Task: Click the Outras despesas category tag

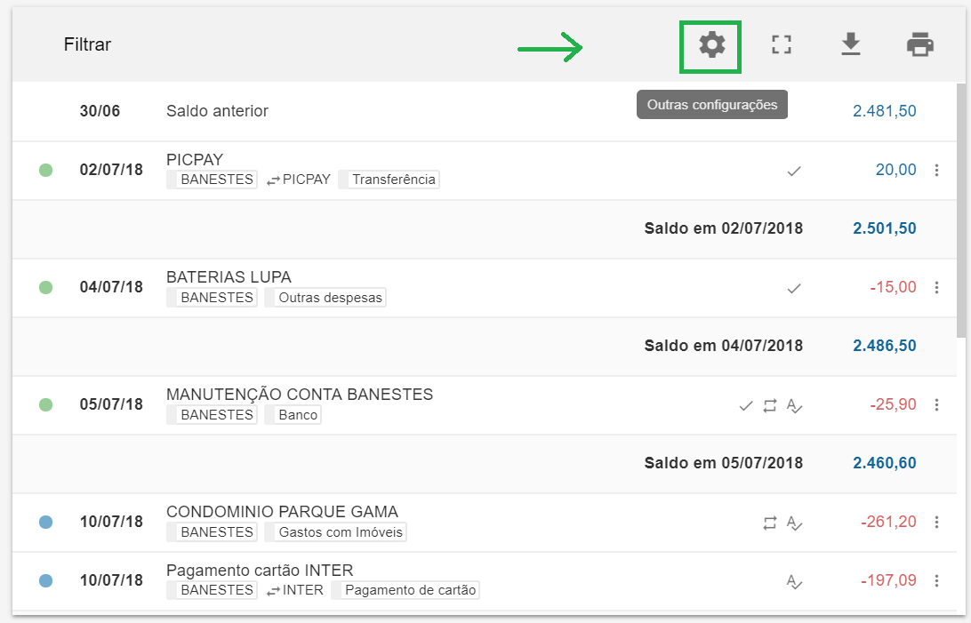Action: click(x=330, y=298)
